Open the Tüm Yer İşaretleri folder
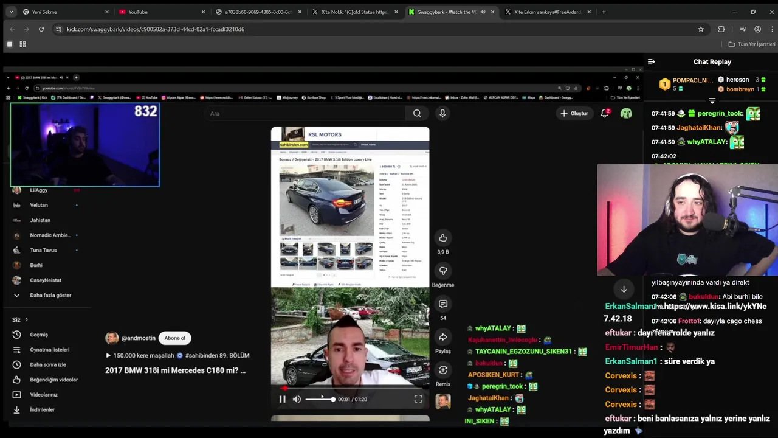 [x=752, y=44]
